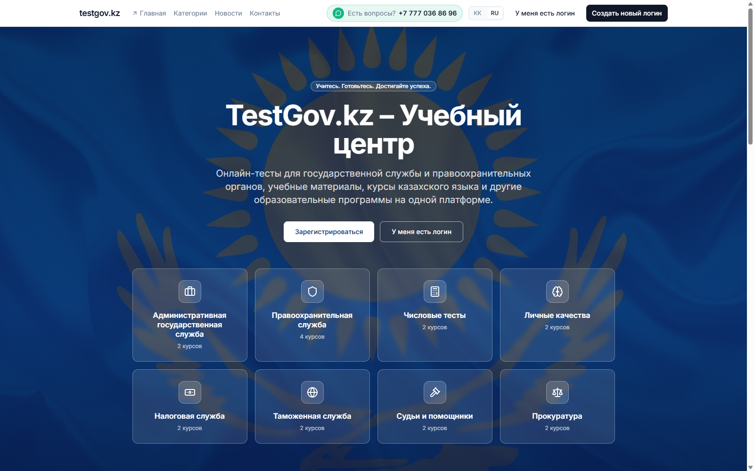Open the Личные качества card title
754x471 pixels.
557,316
